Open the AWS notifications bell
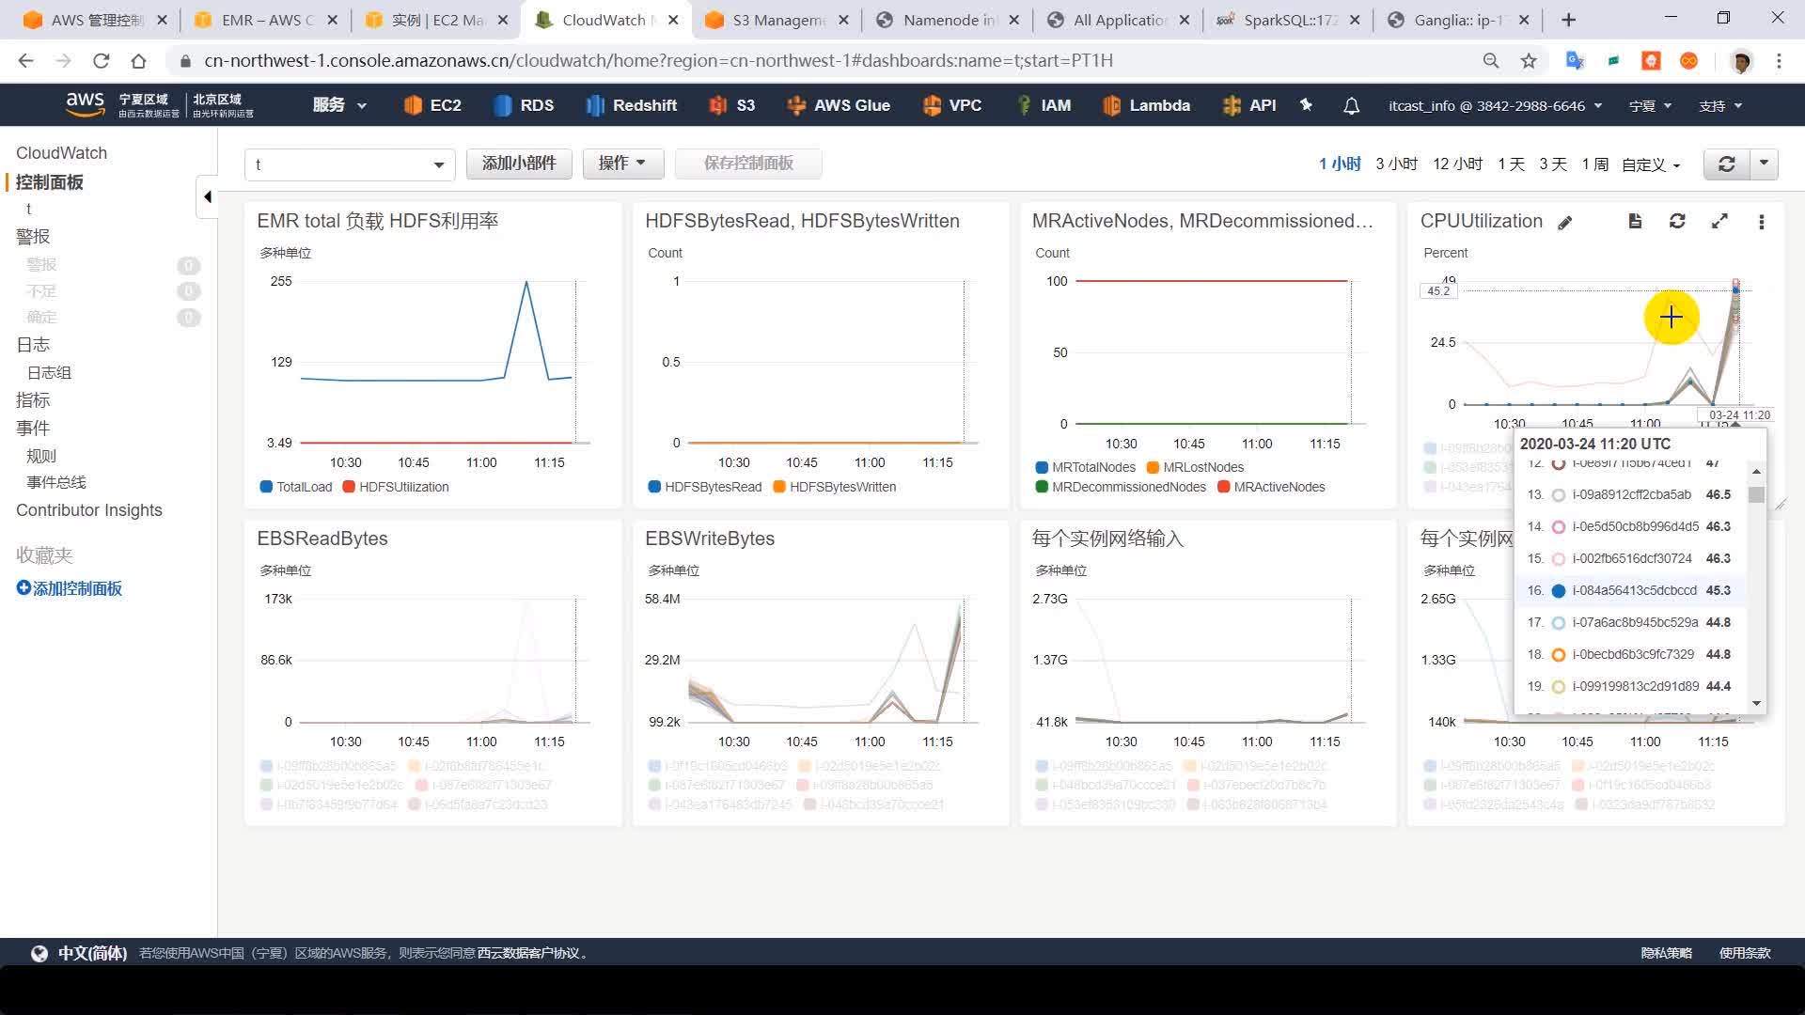Image resolution: width=1805 pixels, height=1015 pixels. point(1351,105)
